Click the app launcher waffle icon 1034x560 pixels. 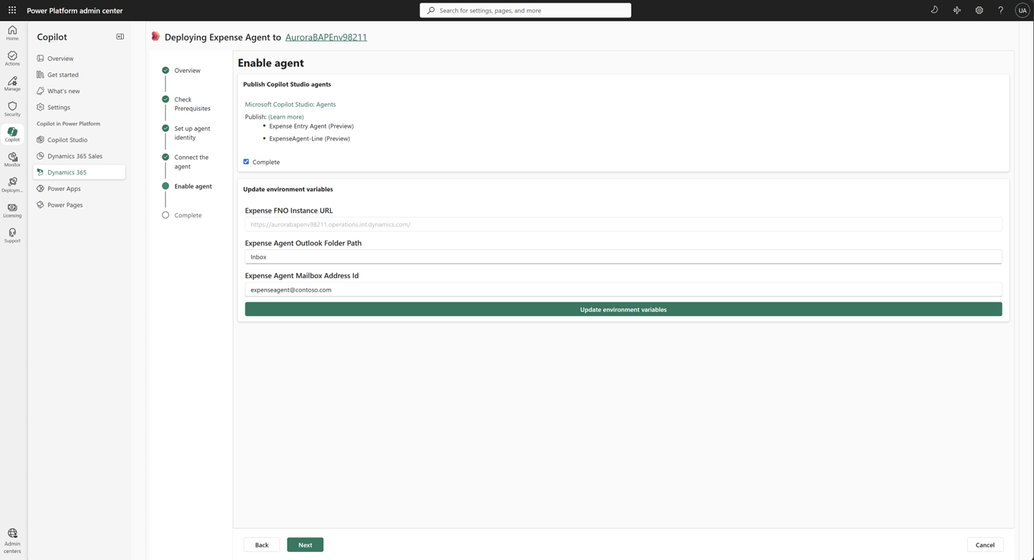point(12,10)
